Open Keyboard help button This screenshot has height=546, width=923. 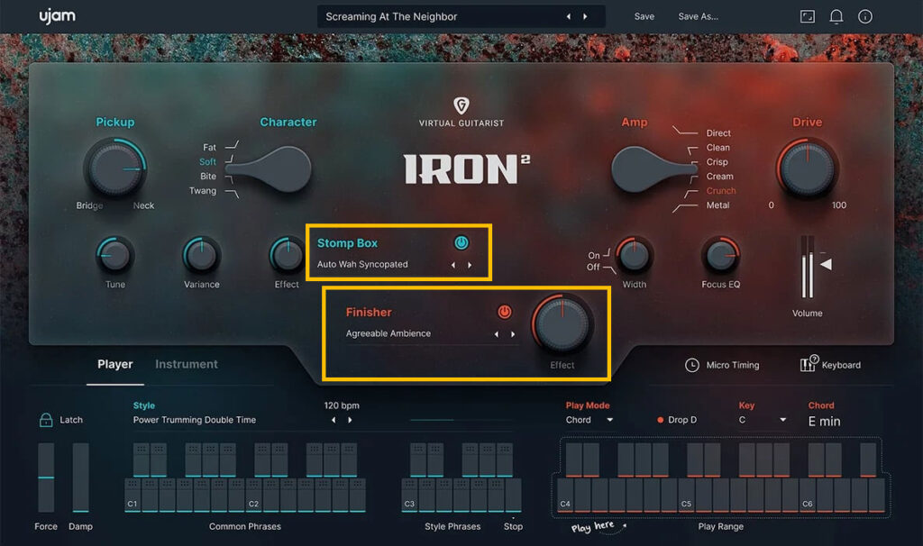(830, 365)
